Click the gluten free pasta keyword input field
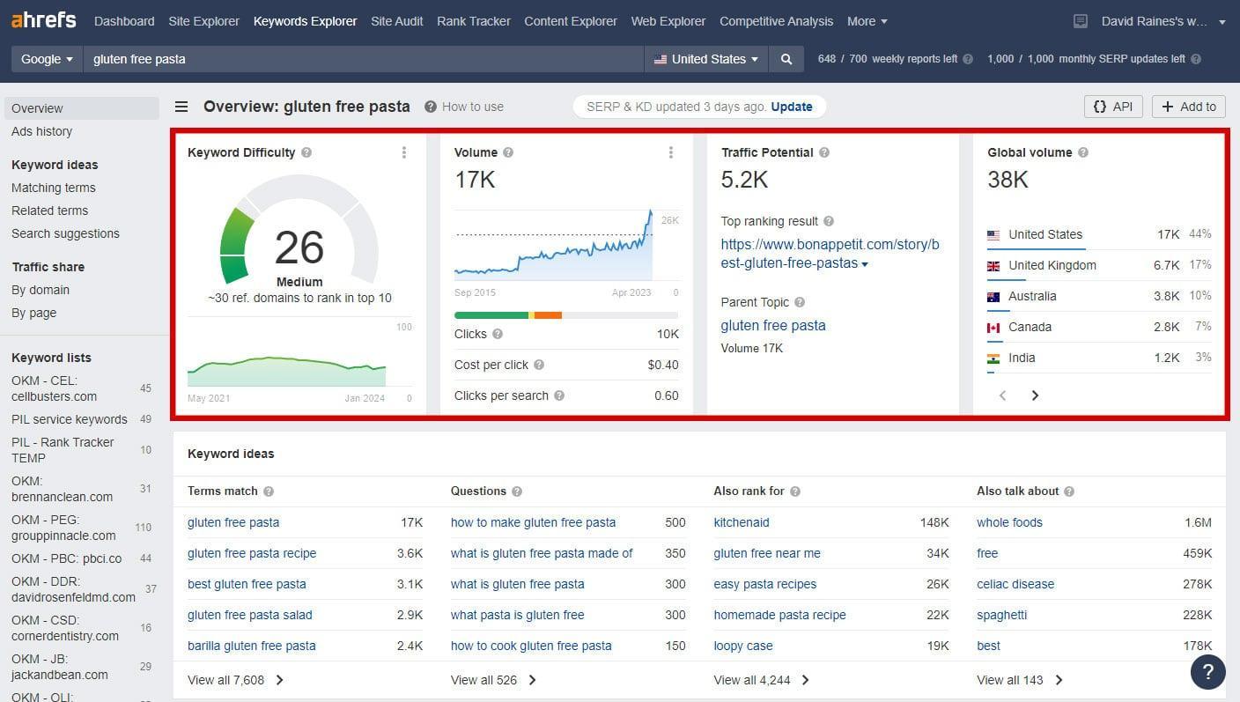 point(352,59)
